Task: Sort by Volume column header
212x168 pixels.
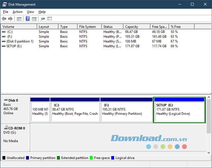Action: point(19,27)
